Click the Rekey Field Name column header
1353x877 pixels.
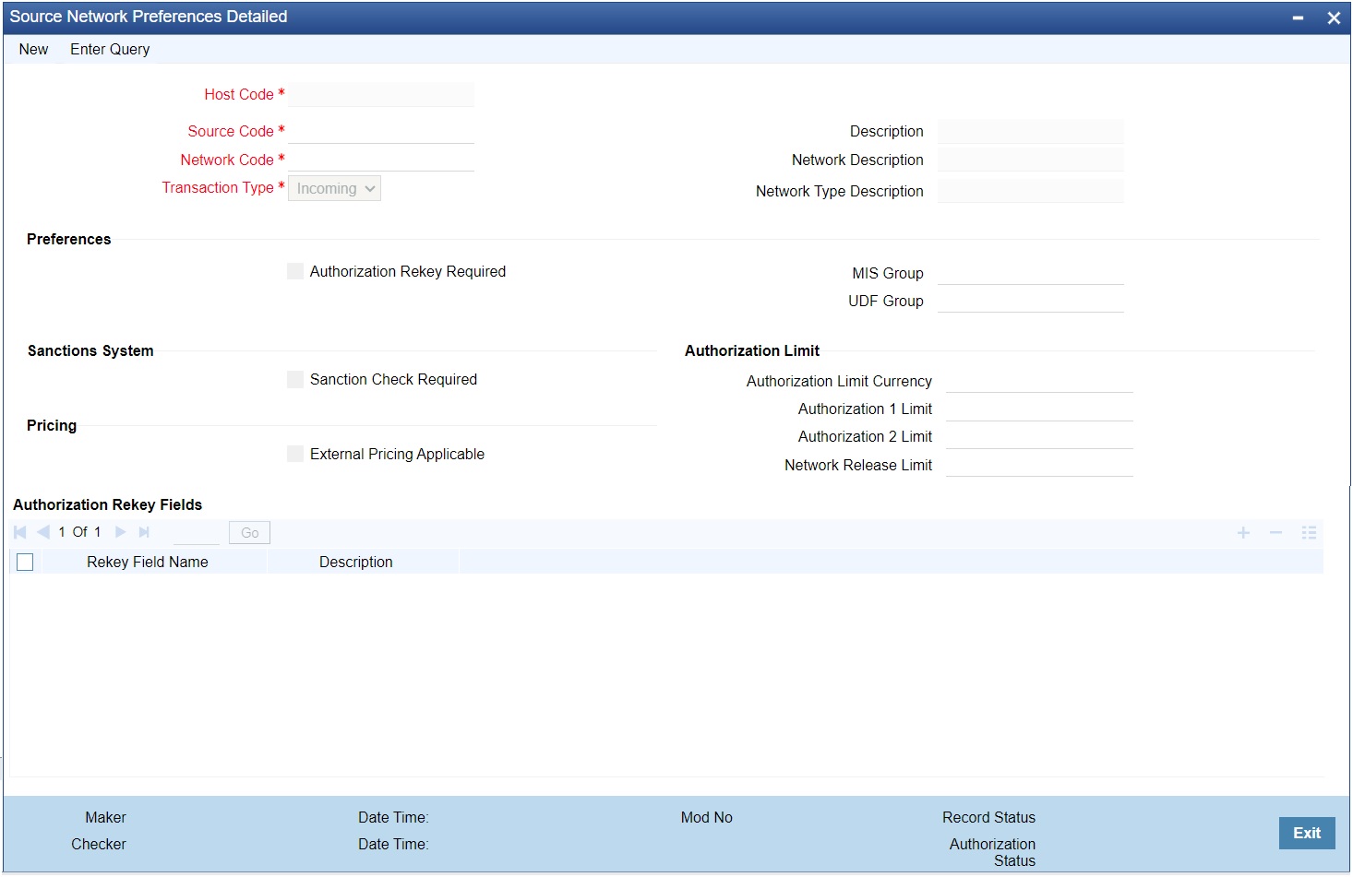[x=148, y=562]
